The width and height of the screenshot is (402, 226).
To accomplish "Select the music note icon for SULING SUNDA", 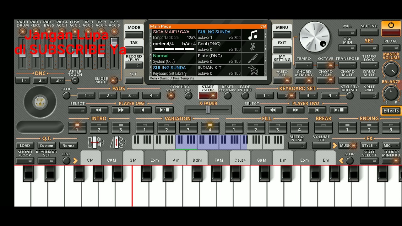I will point(253,35).
